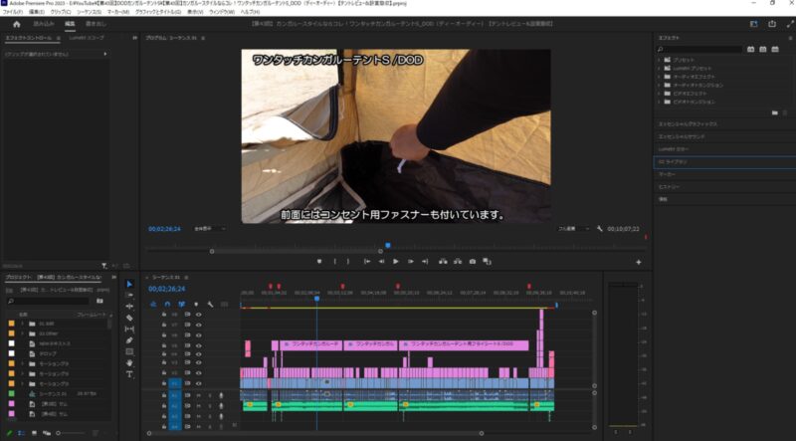The height and width of the screenshot is (441, 796).
Task: Open the クリップ(C) menu
Action: [x=61, y=12]
